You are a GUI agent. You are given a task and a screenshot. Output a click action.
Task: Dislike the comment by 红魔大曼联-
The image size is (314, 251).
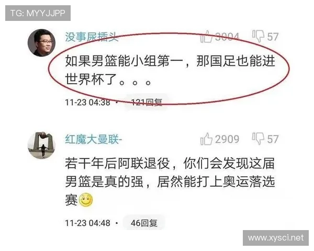(x=258, y=139)
